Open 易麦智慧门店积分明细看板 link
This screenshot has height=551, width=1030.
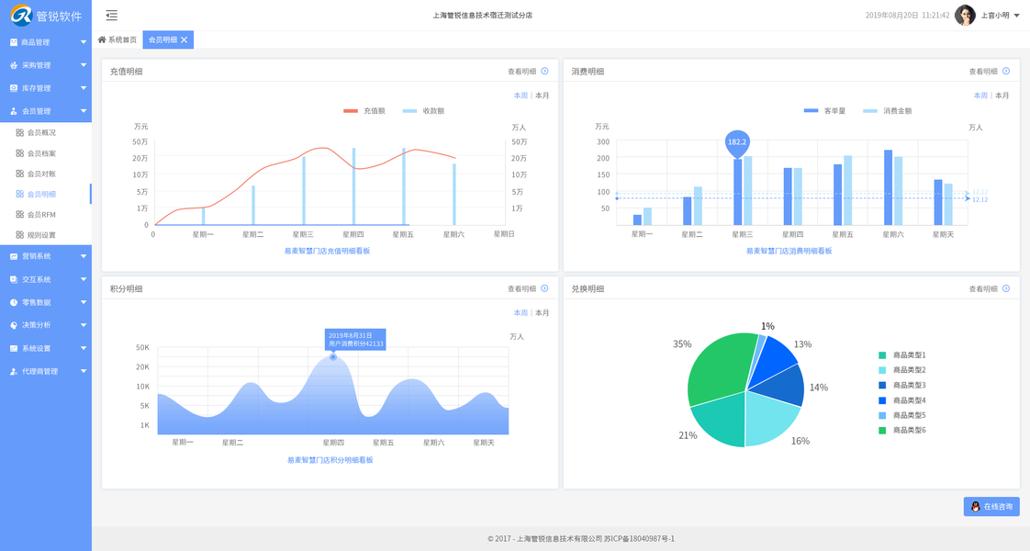(330, 460)
